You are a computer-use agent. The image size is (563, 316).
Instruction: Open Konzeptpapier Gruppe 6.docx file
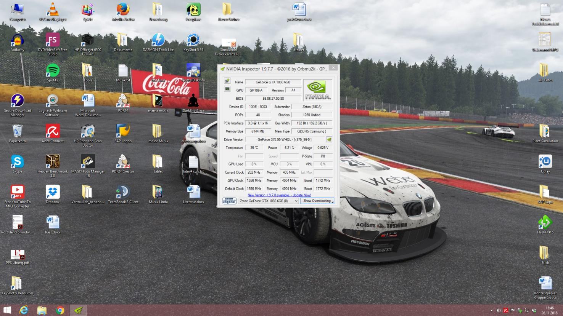tap(545, 288)
